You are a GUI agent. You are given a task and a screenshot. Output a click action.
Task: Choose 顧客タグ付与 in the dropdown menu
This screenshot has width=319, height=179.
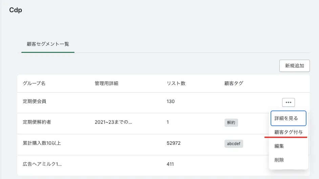coord(288,132)
